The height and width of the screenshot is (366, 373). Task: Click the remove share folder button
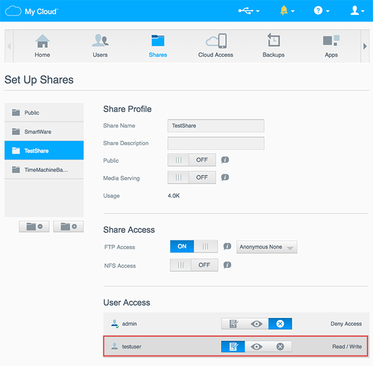point(34,227)
